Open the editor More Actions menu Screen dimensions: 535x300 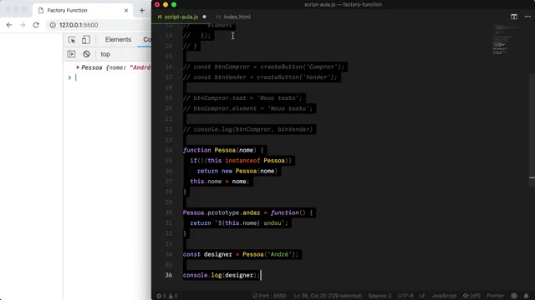[x=527, y=17]
